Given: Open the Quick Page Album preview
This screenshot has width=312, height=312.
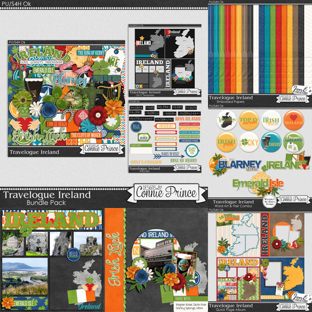Looking at the screenshot, I should pos(260,260).
